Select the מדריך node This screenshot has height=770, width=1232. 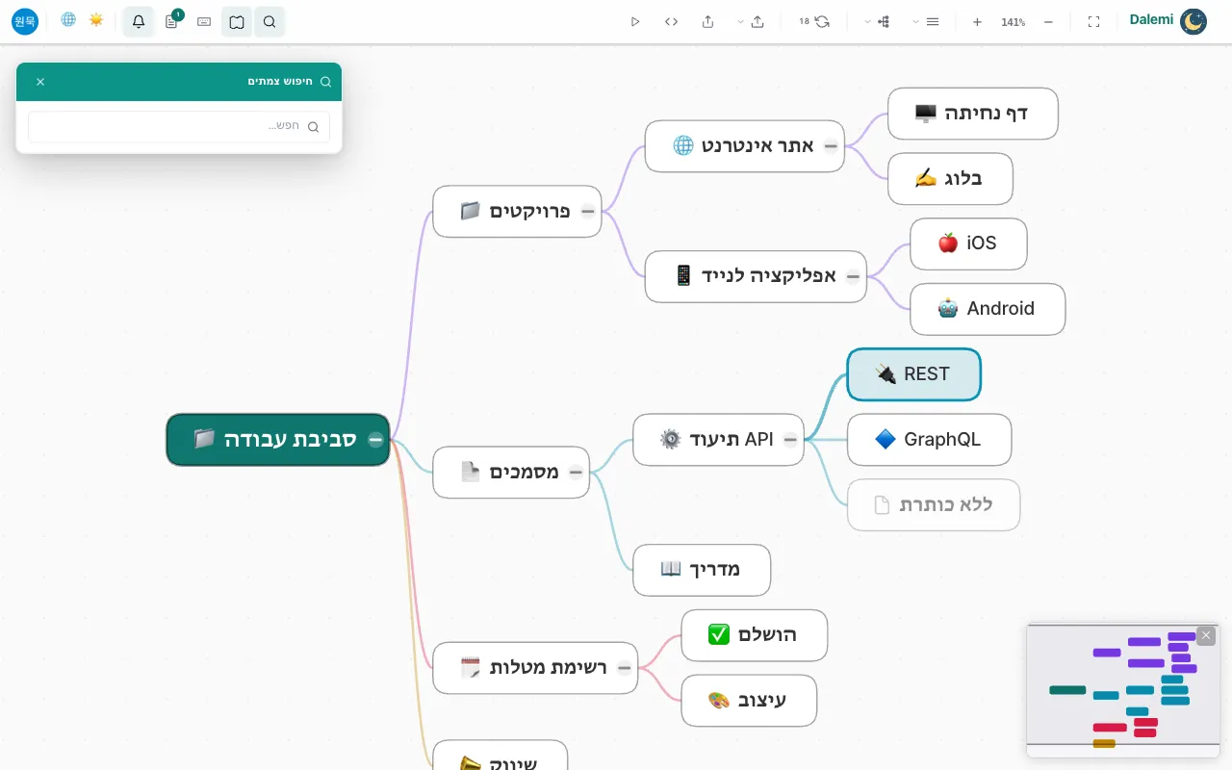click(x=702, y=570)
